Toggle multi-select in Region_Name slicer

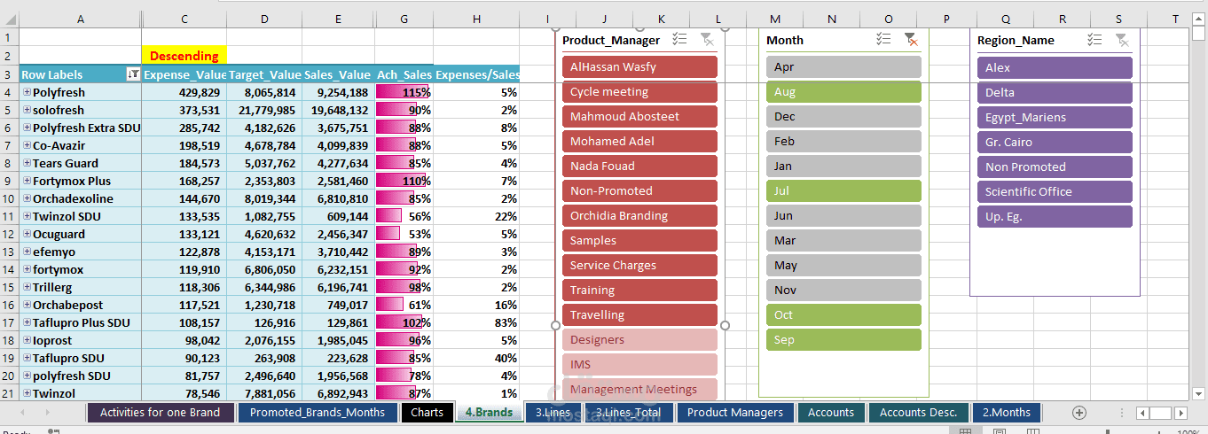pyautogui.click(x=1094, y=39)
